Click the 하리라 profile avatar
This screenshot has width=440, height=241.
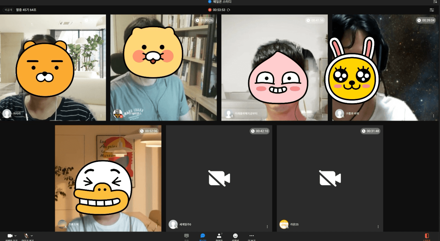click(x=7, y=113)
